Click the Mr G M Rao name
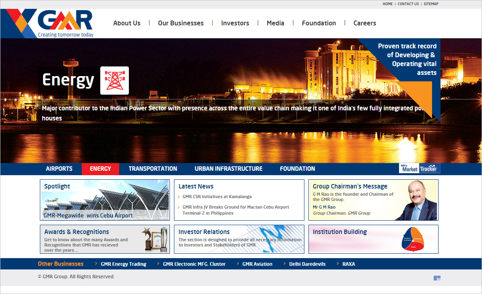482x294 pixels. 324,207
